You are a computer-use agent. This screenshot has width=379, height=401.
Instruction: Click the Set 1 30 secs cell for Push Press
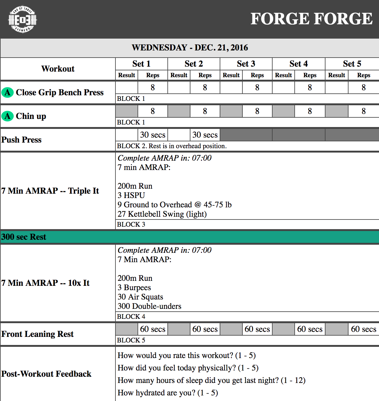pyautogui.click(x=153, y=135)
